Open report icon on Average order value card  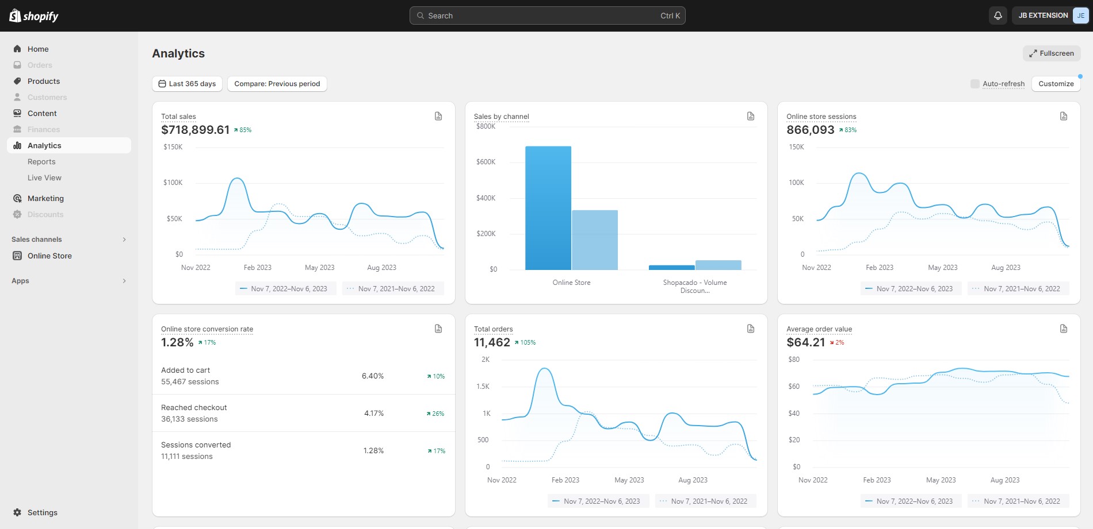[1064, 329]
